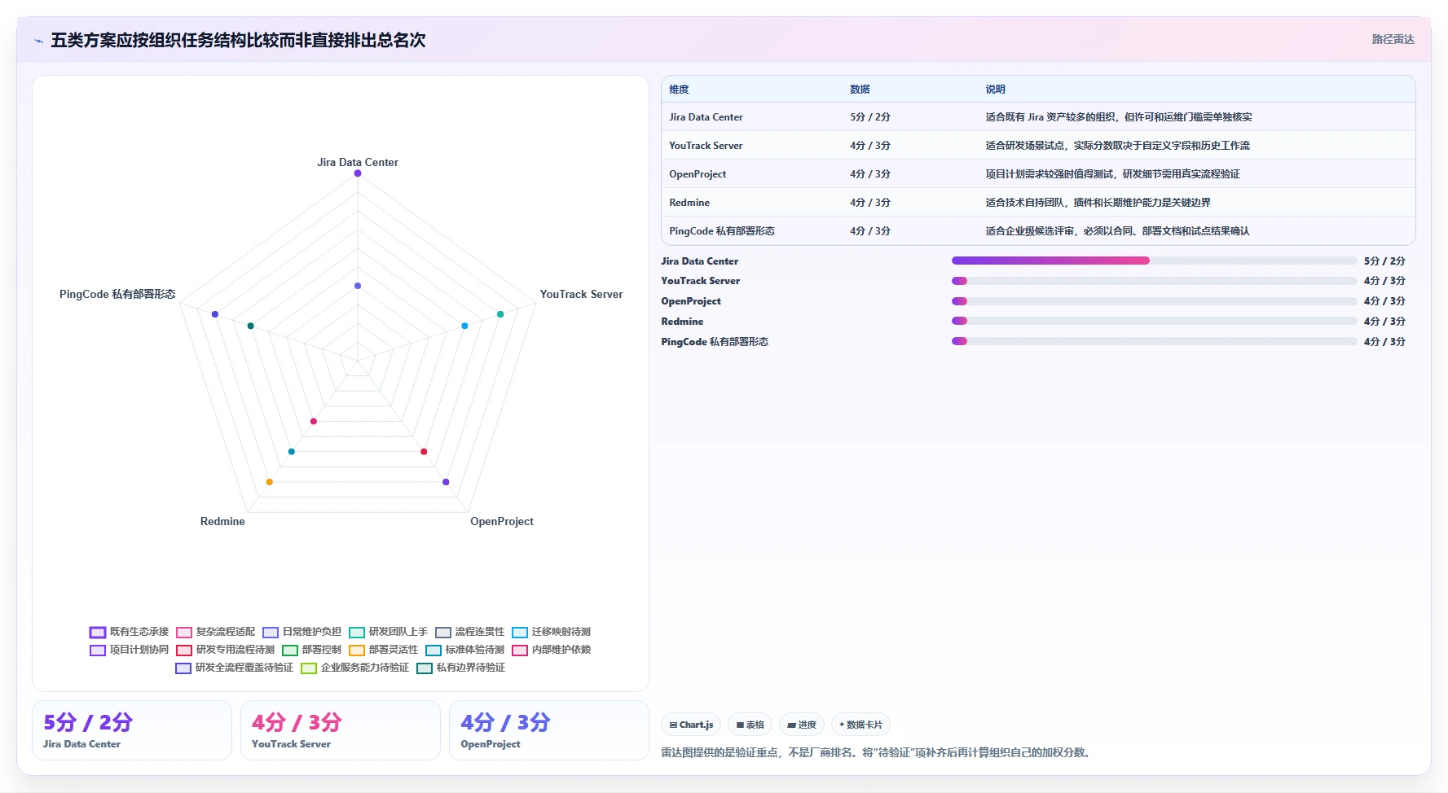Click the title 五类方案应按组织任务结构比较
This screenshot has width=1448, height=793.
[x=238, y=41]
